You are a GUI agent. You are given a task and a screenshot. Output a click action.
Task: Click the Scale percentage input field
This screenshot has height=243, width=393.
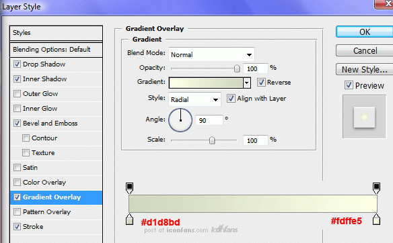point(256,140)
